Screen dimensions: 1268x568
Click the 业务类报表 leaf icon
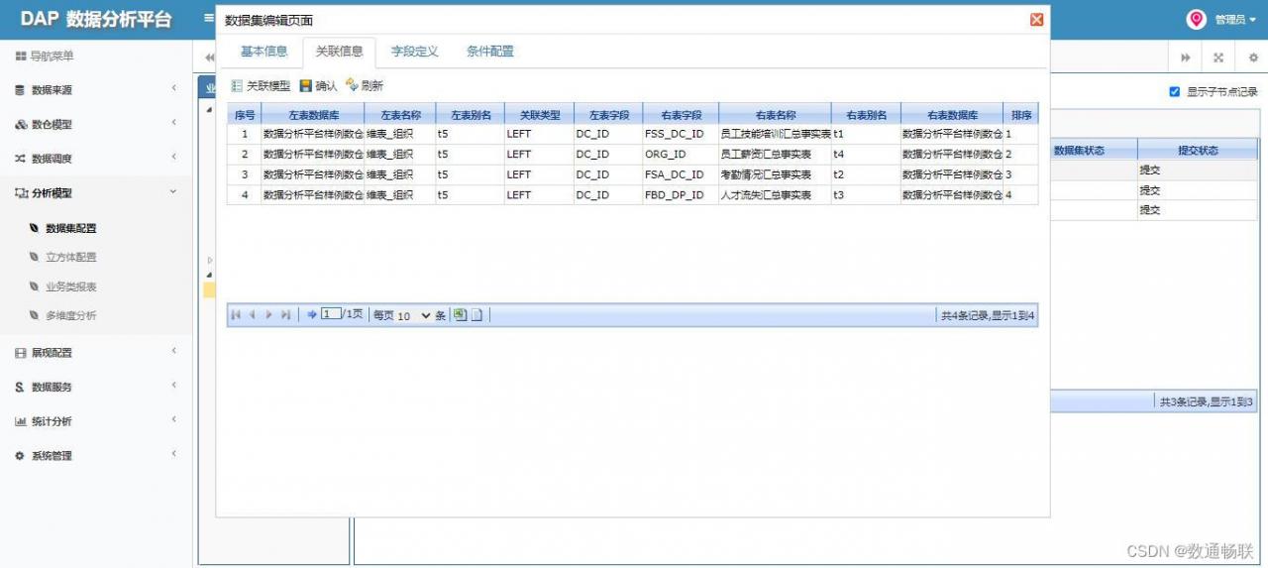[x=35, y=286]
